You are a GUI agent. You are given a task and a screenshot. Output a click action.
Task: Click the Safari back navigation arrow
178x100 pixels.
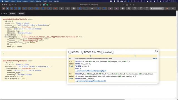pyautogui.click(x=16, y=5)
